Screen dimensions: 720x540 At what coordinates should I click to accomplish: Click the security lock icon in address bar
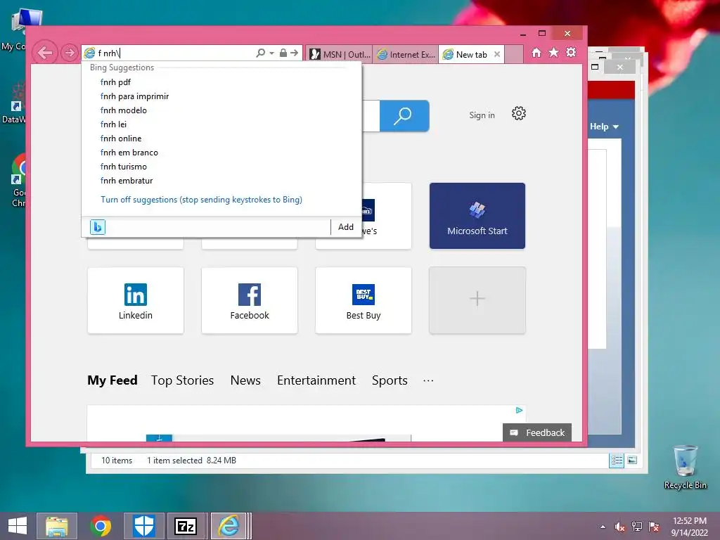coord(283,53)
